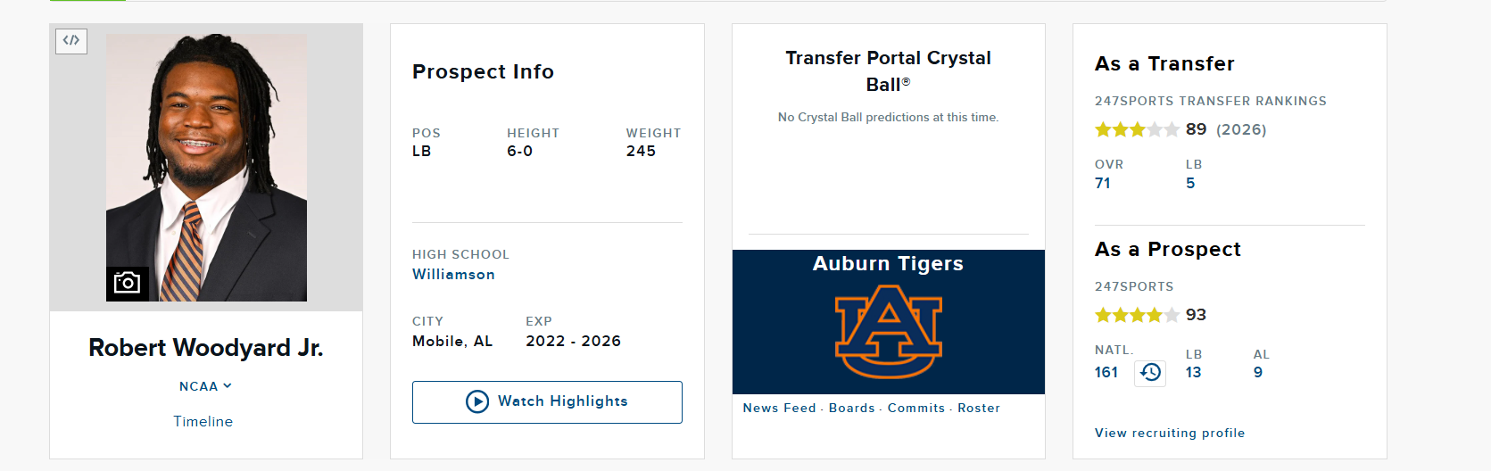Click View recruiting profile link

pos(1169,433)
